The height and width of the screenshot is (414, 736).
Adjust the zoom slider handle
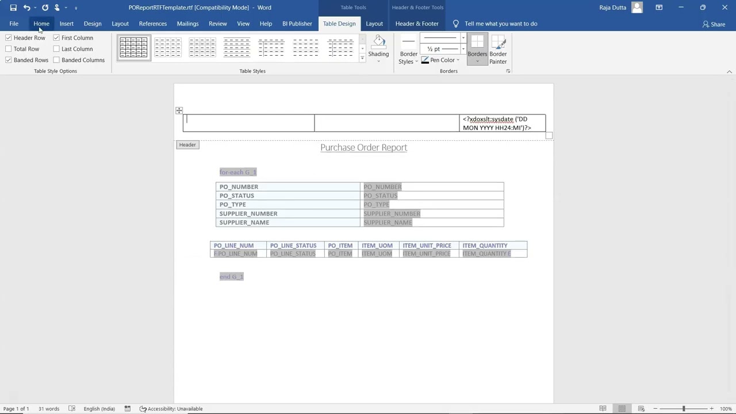click(x=684, y=409)
